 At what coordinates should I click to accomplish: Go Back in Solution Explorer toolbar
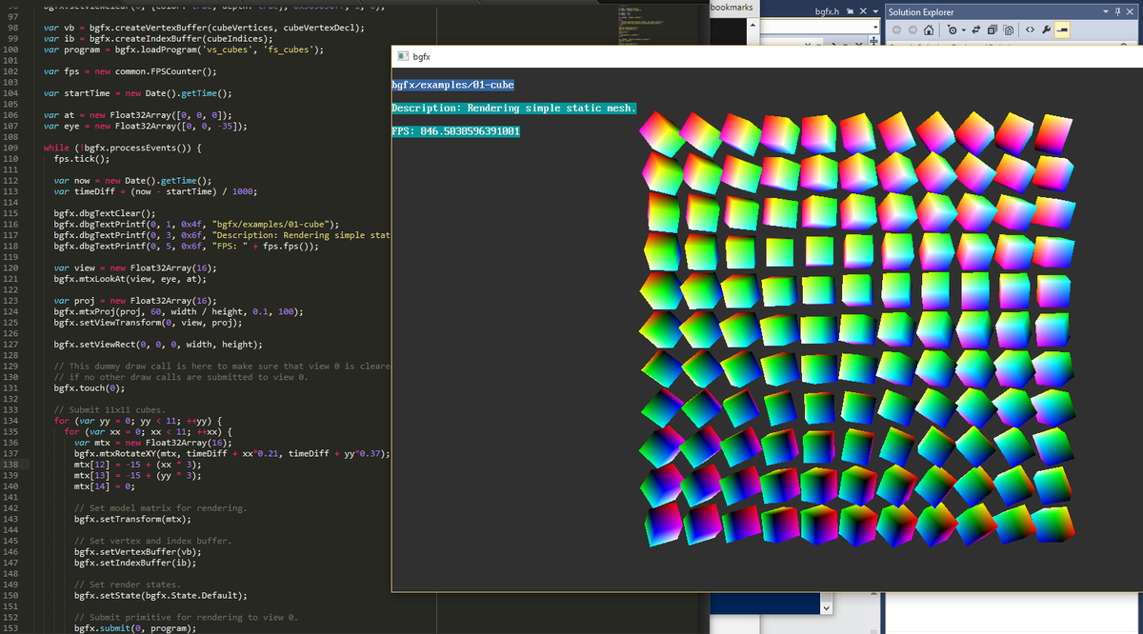click(x=896, y=30)
